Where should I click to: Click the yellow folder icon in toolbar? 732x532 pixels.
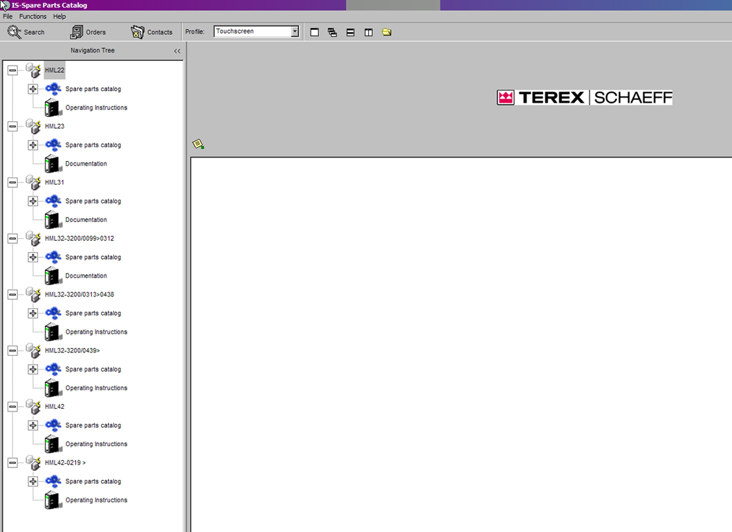[x=386, y=32]
